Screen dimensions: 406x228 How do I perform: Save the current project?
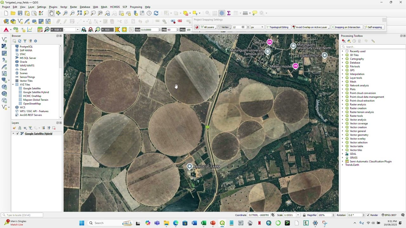tap(20, 13)
